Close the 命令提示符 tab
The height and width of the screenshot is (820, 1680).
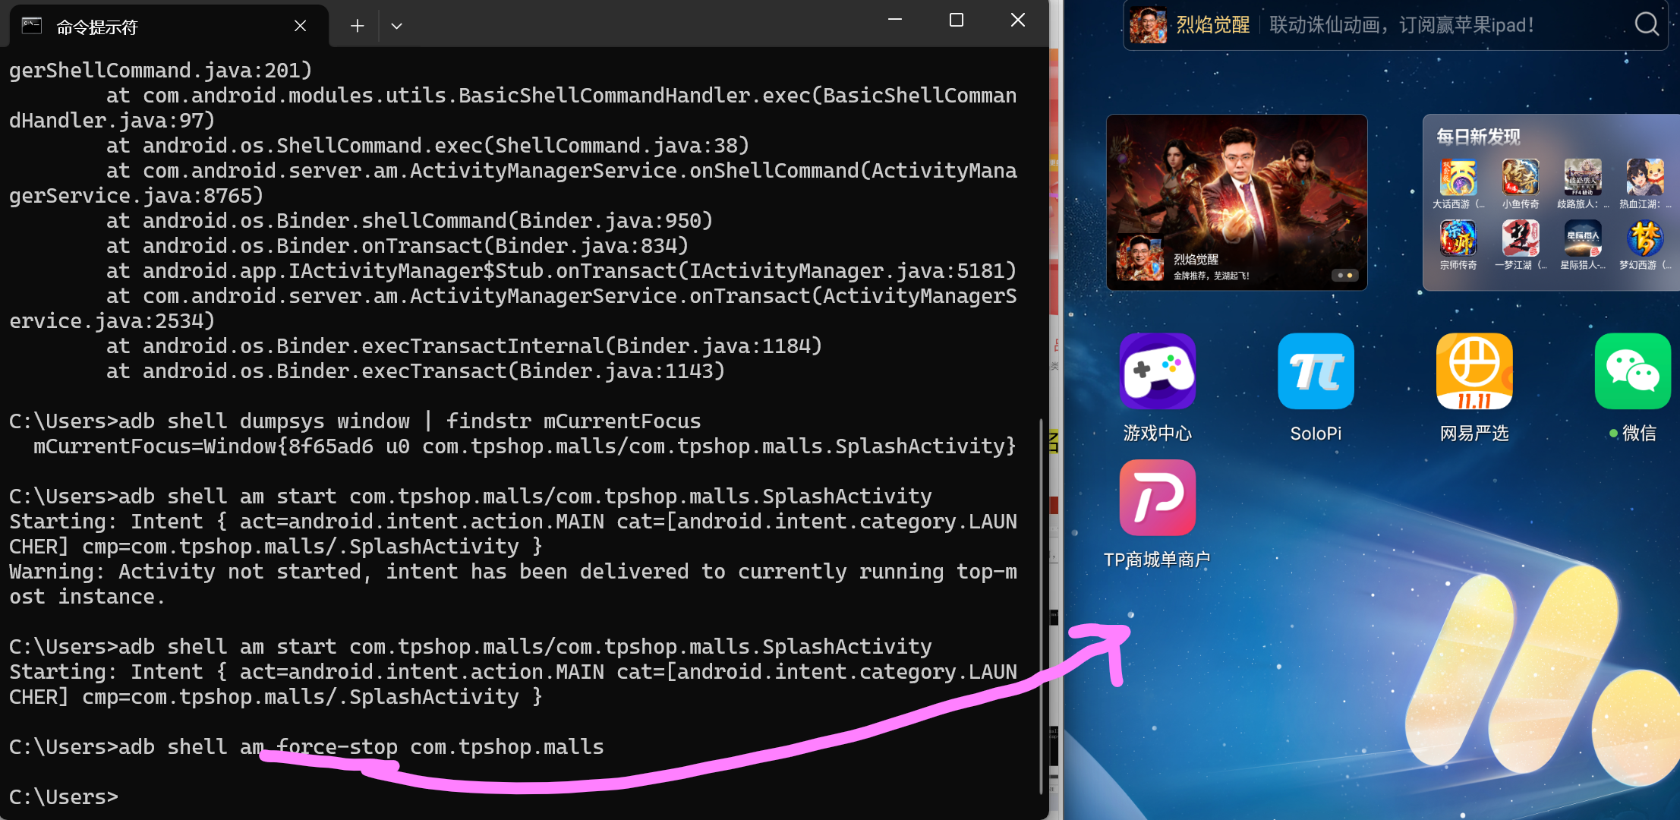pos(300,26)
